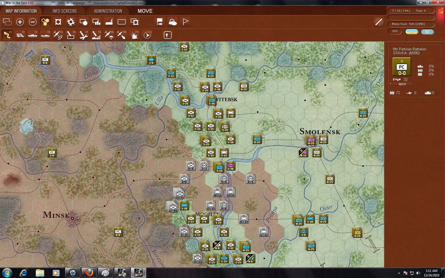Click the plain rectangle icon in top toolbar
Image resolution: width=445 pixels, height=278 pixels.
(x=122, y=22)
